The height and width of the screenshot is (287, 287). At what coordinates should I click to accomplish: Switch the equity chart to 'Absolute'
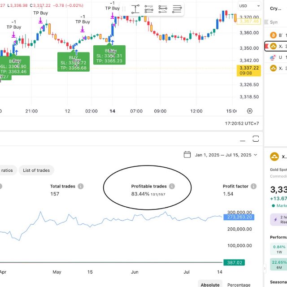pyautogui.click(x=210, y=285)
